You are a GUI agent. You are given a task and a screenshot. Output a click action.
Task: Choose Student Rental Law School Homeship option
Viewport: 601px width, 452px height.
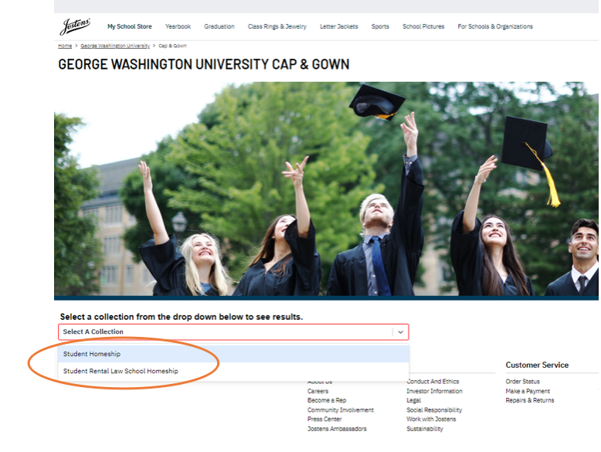point(233,371)
